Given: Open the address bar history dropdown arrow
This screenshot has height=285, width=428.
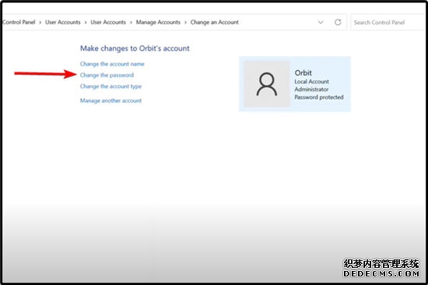Looking at the screenshot, I should (321, 22).
